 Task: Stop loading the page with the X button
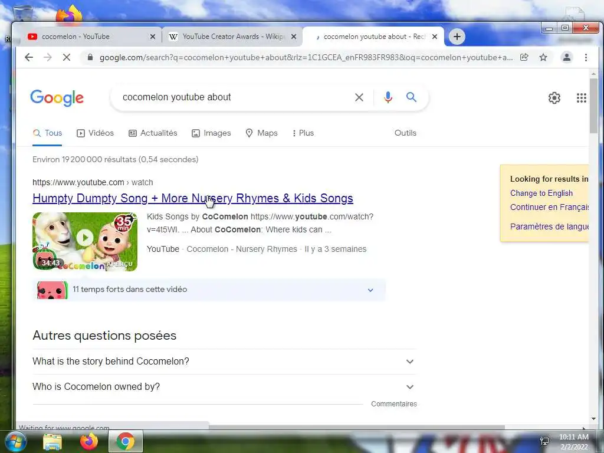point(67,57)
